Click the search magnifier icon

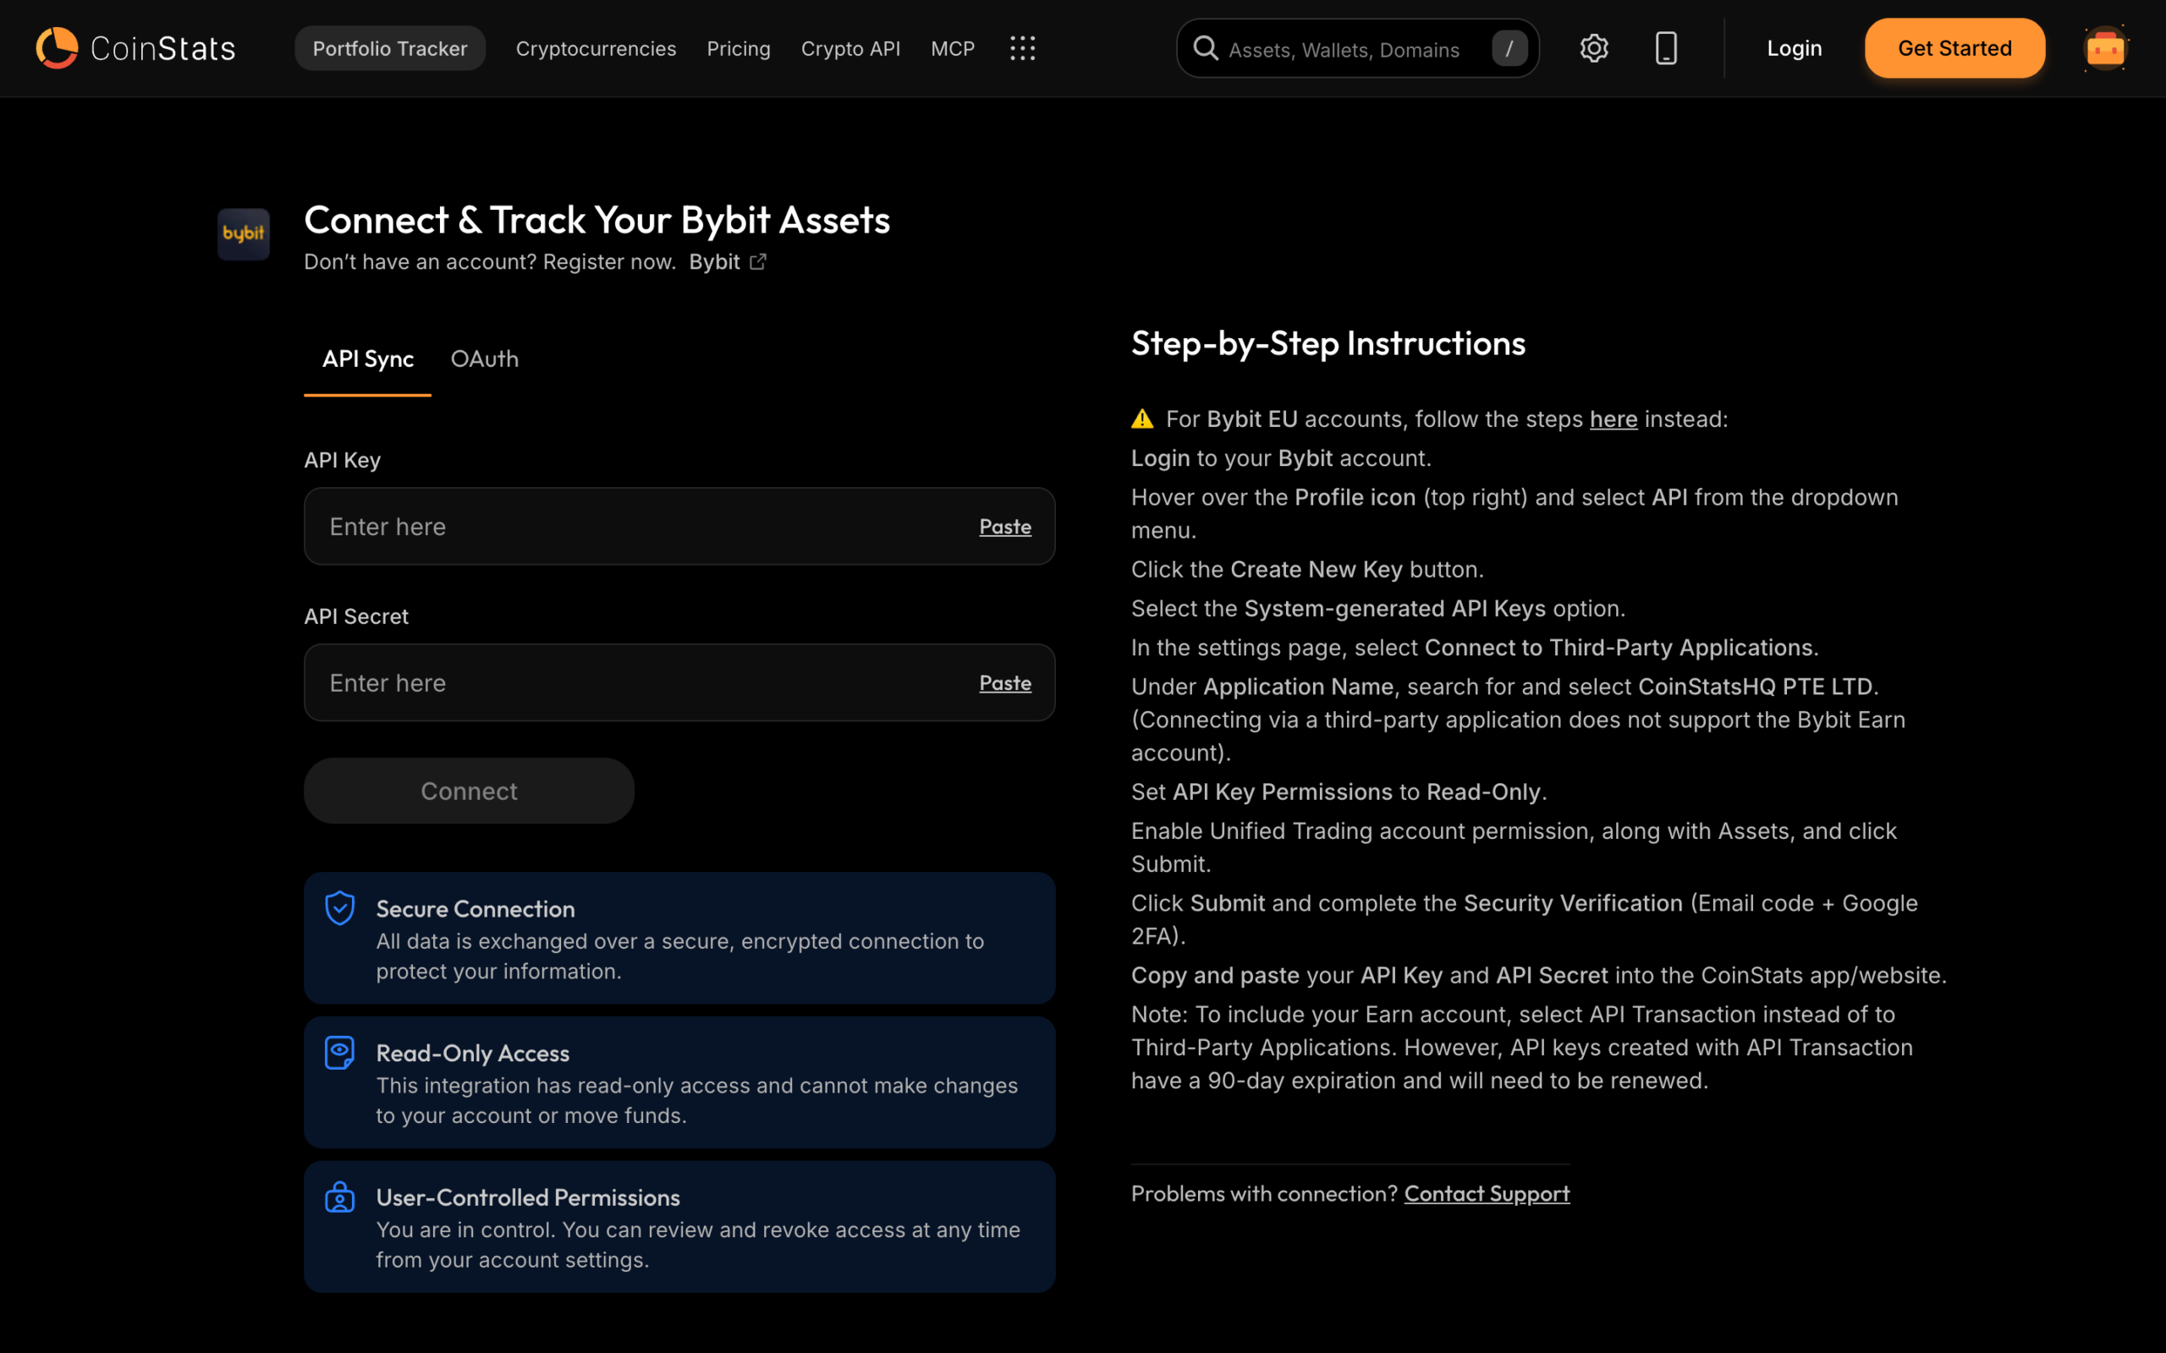tap(1206, 48)
